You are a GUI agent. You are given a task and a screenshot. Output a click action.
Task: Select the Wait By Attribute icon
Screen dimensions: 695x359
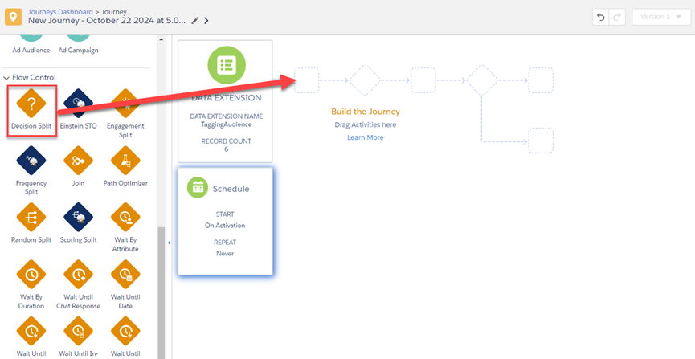point(125,218)
